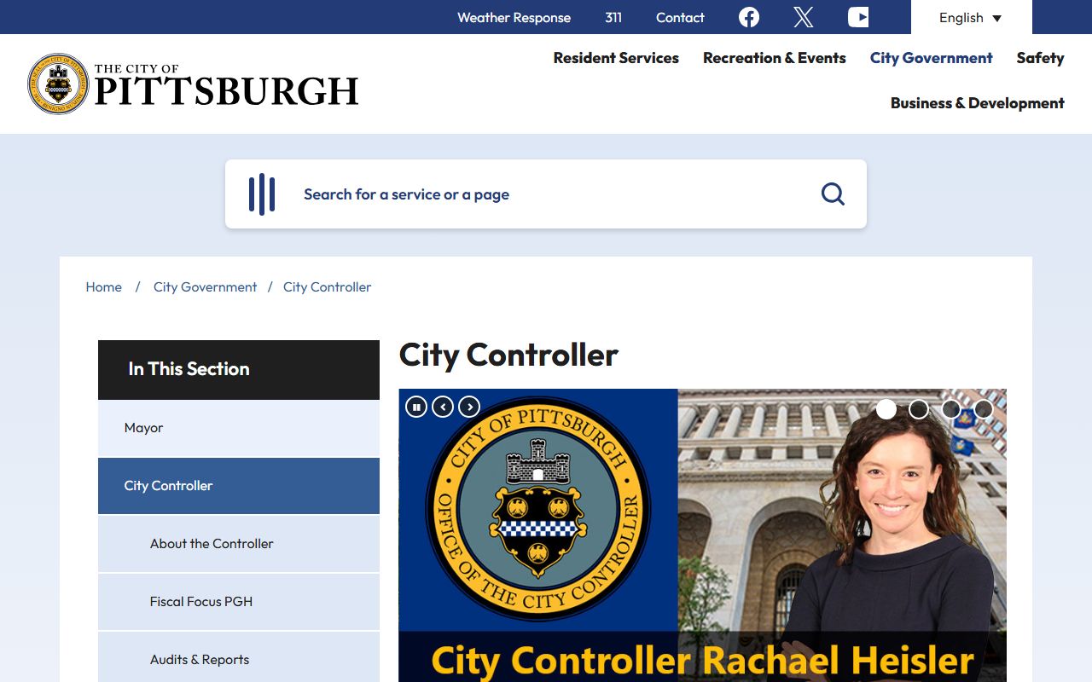The width and height of the screenshot is (1092, 682).
Task: Click the Contact link in top bar
Action: click(x=680, y=17)
